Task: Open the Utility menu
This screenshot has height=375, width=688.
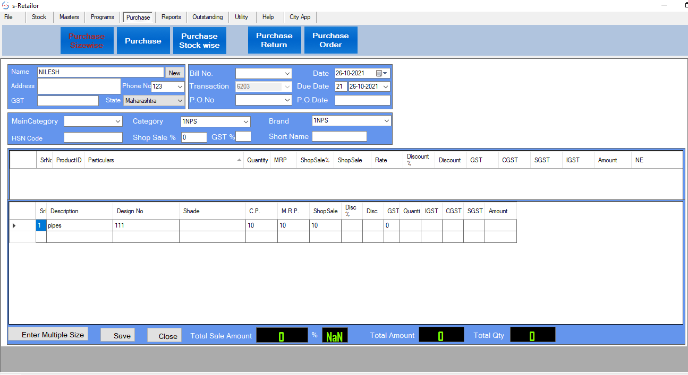Action: [241, 17]
